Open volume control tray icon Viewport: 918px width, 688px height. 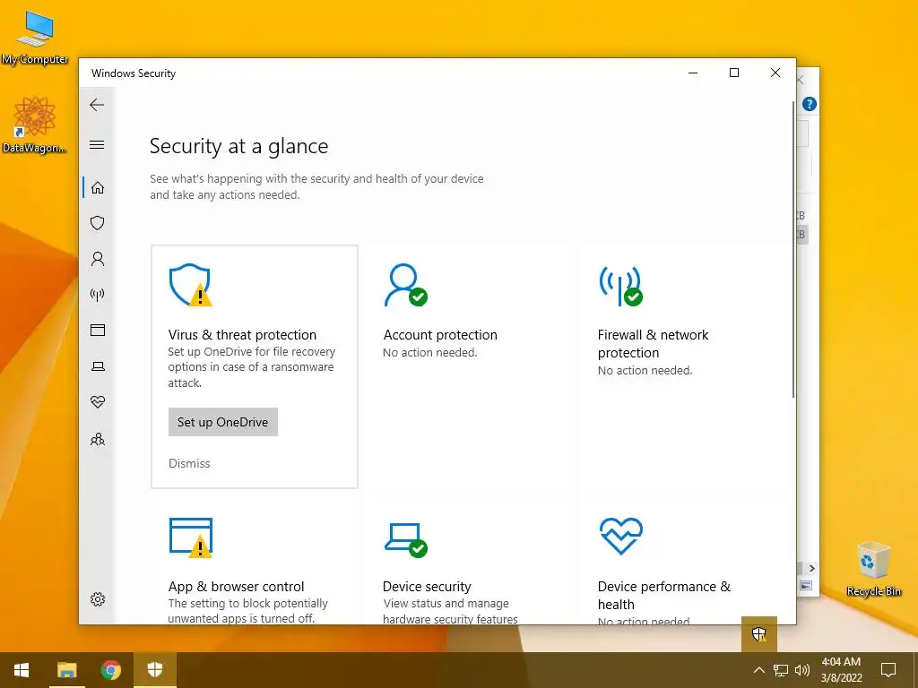802,670
